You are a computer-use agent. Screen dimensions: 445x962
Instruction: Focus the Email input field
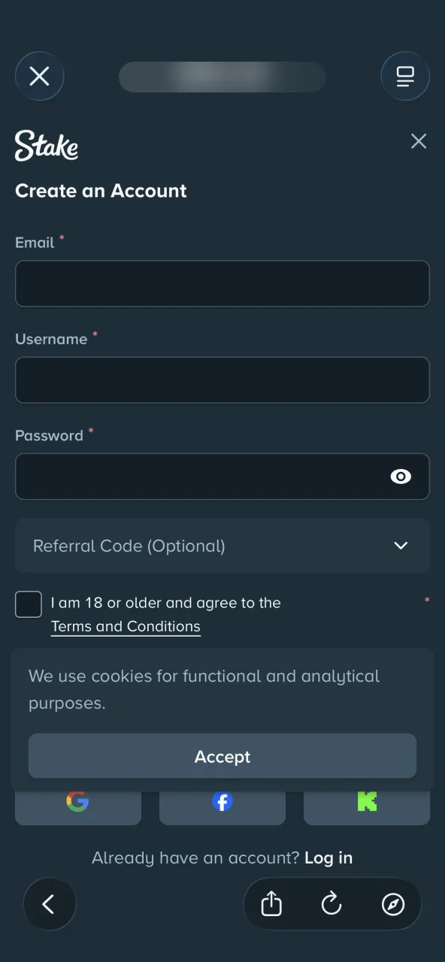pos(222,283)
